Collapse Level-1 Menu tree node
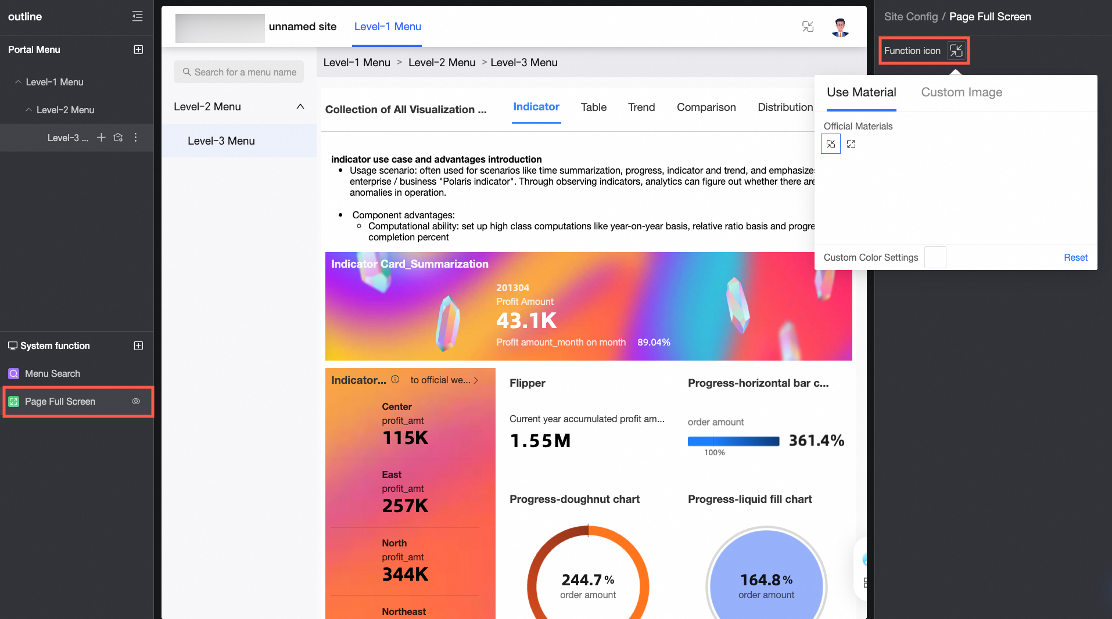1112x619 pixels. point(19,82)
